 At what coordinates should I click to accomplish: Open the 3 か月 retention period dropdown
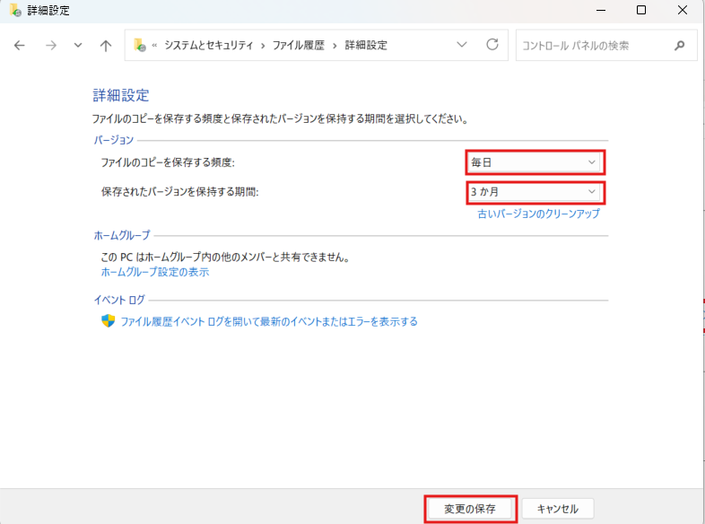click(535, 192)
